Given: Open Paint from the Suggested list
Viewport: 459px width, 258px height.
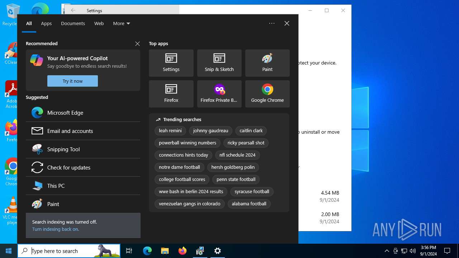Looking at the screenshot, I should tap(83, 204).
